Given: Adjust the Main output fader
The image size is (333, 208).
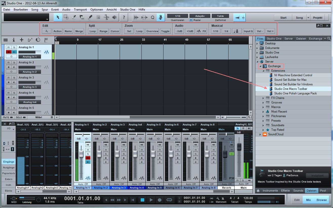Looking at the screenshot, I should pyautogui.click(x=239, y=147).
